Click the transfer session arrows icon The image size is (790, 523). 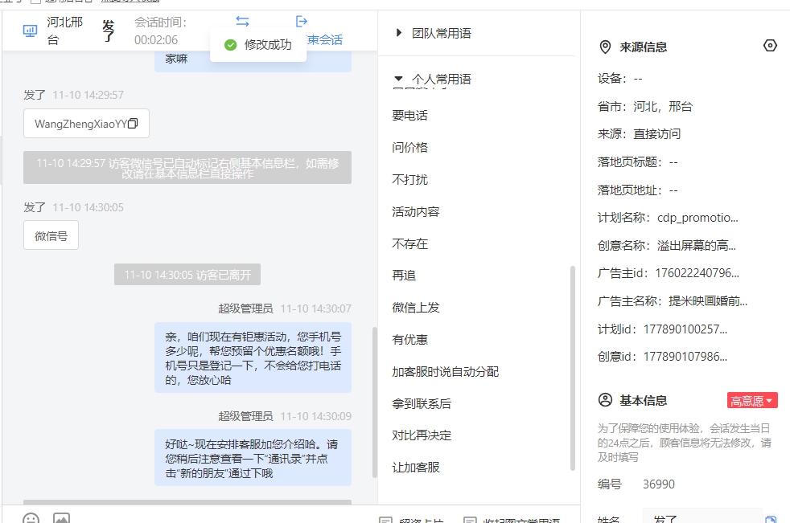242,21
